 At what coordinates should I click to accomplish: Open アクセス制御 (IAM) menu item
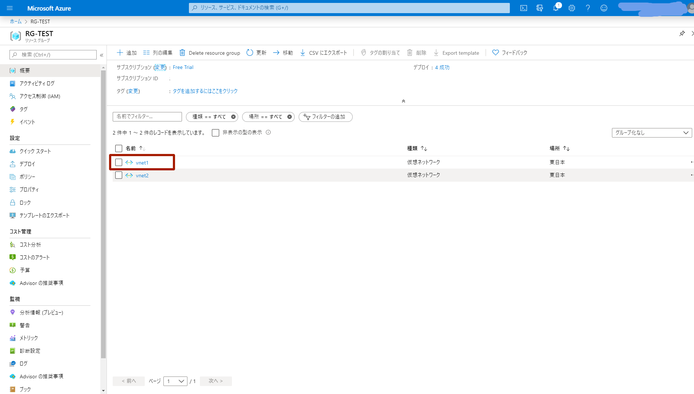(x=40, y=96)
